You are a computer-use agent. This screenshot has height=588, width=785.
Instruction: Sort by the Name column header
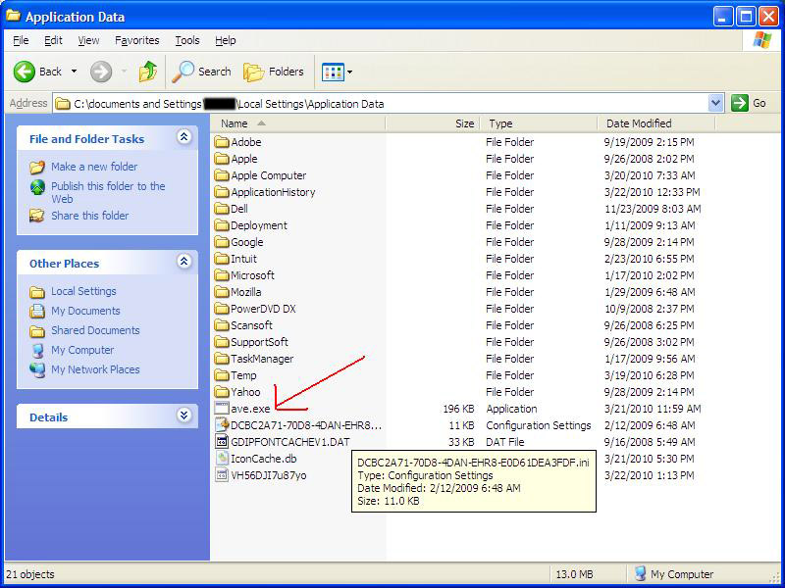(298, 123)
